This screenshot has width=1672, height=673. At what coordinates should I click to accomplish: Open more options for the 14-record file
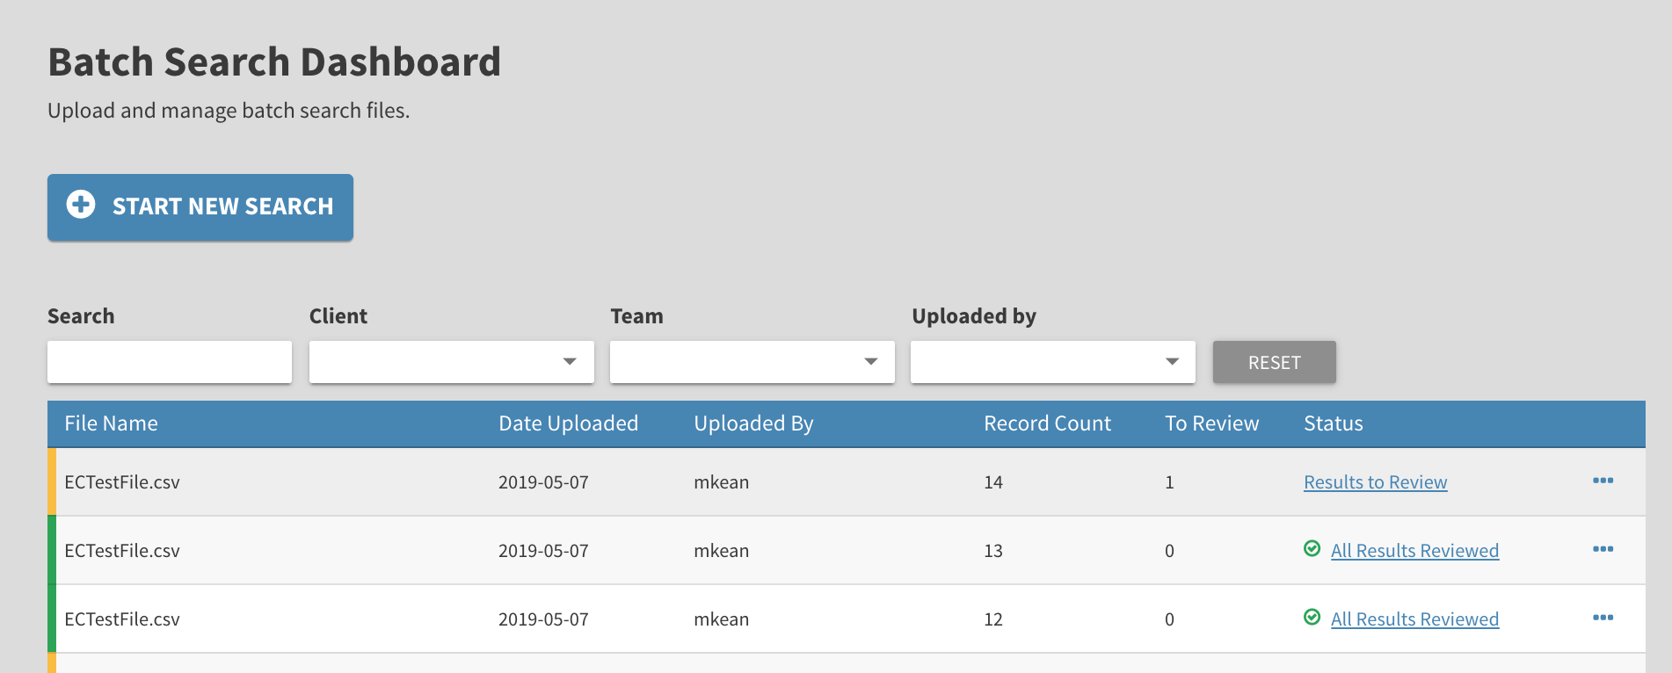point(1603,481)
